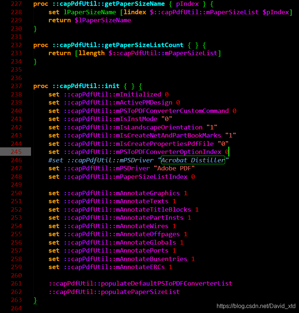This screenshot has width=299, height=313.
Task: Click line number 250 in the gutter
Action: tap(16, 193)
